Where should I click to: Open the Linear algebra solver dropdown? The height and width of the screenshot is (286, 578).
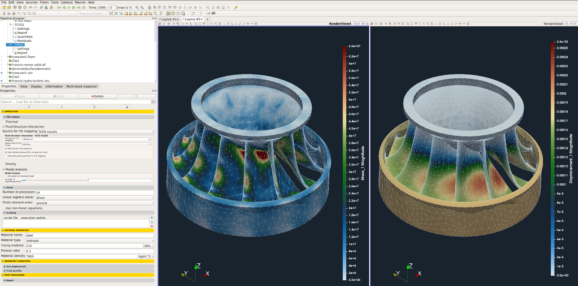[x=95, y=198]
